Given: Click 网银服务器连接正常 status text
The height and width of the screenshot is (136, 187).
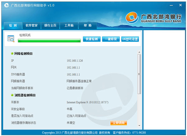Looking at the screenshot, I should 79,81.
